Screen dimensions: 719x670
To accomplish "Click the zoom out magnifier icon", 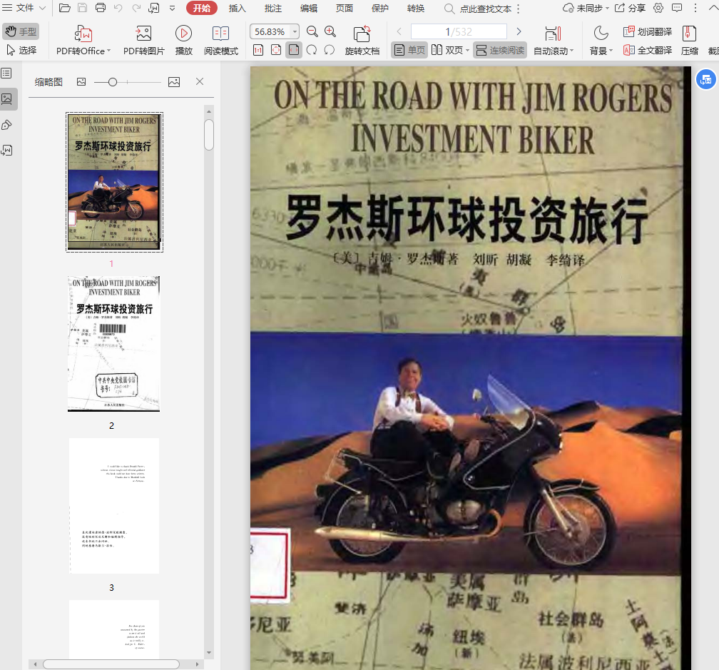I will coord(312,31).
